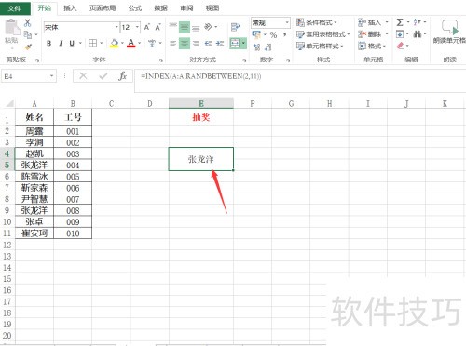Open the Insert ribbon tab
Viewport: 466px width, 346px height.
70,8
